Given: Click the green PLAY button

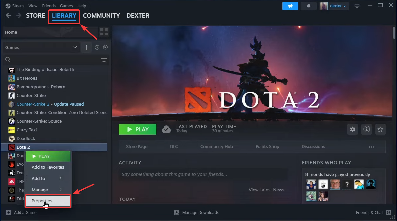Looking at the screenshot, I should point(138,129).
